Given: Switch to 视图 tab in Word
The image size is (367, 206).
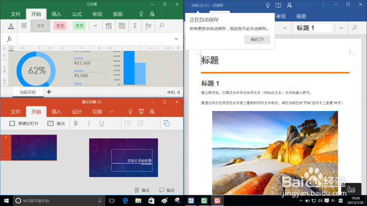Looking at the screenshot, I should tap(301, 17).
